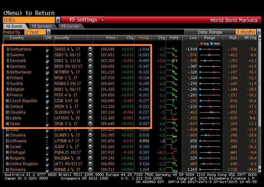Click the chevron icon next to BKO0 09/15/17

pyautogui.click(x=90, y=66)
